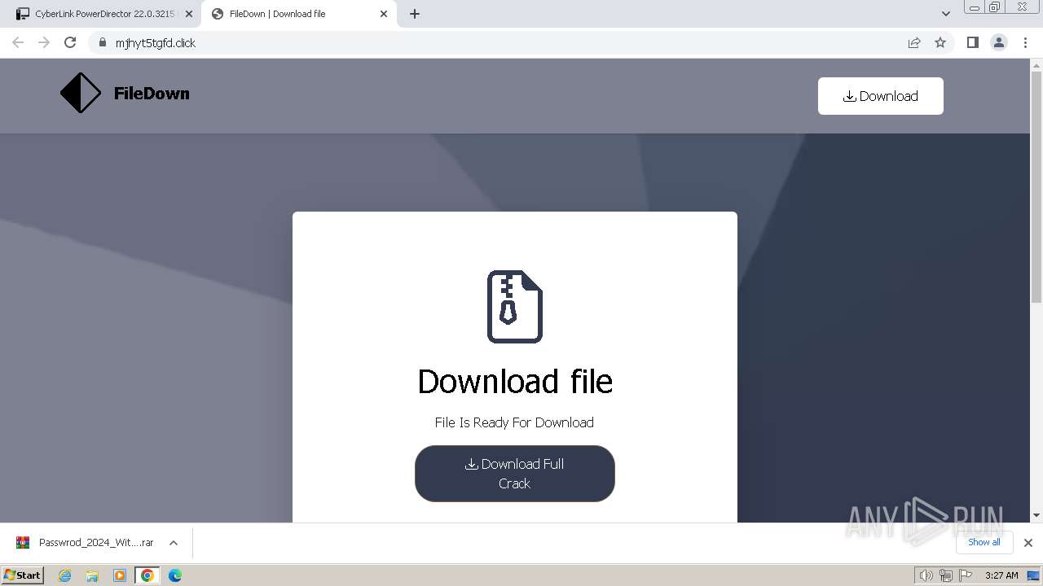The image size is (1043, 586).
Task: Click the Action Center flag icon
Action: coord(966,575)
